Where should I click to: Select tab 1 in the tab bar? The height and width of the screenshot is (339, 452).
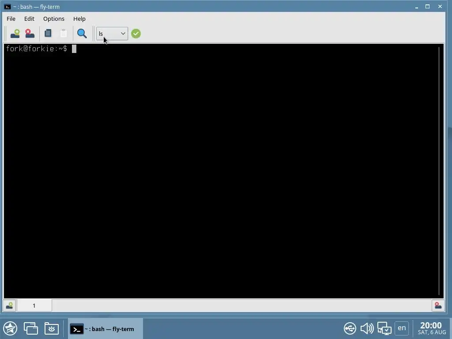click(34, 305)
